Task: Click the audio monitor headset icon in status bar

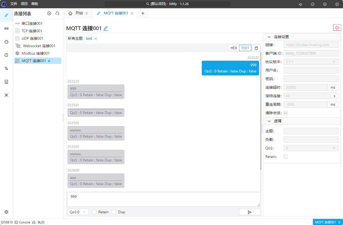Action: click(x=34, y=222)
